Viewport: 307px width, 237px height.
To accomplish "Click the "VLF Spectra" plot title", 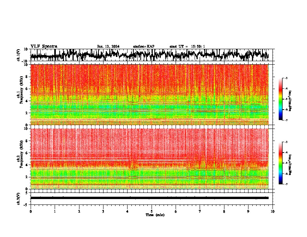I will [x=44, y=46].
